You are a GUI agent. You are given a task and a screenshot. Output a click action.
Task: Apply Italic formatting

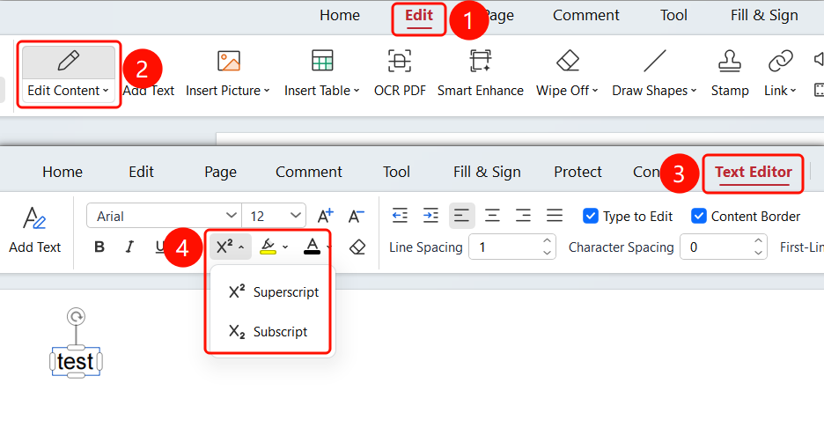click(x=129, y=247)
